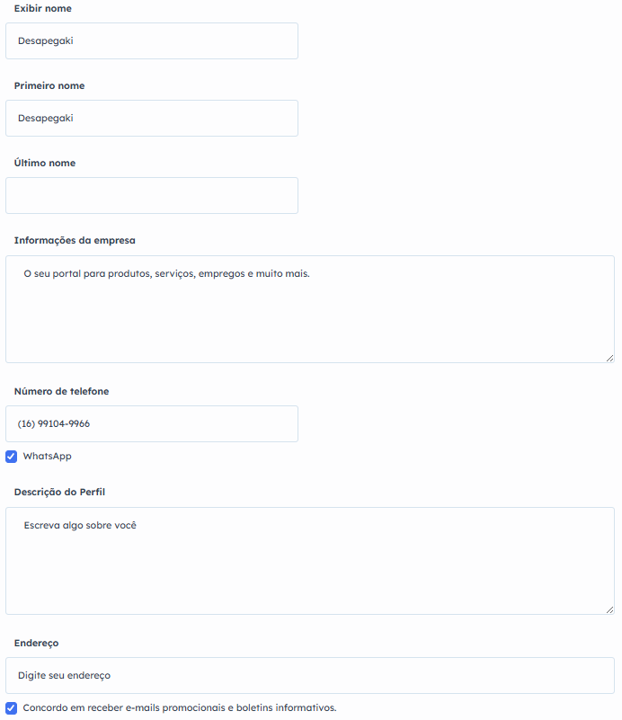This screenshot has width=622, height=720.
Task: Click the "Concordo em receber e-mails" label text
Action: (180, 708)
